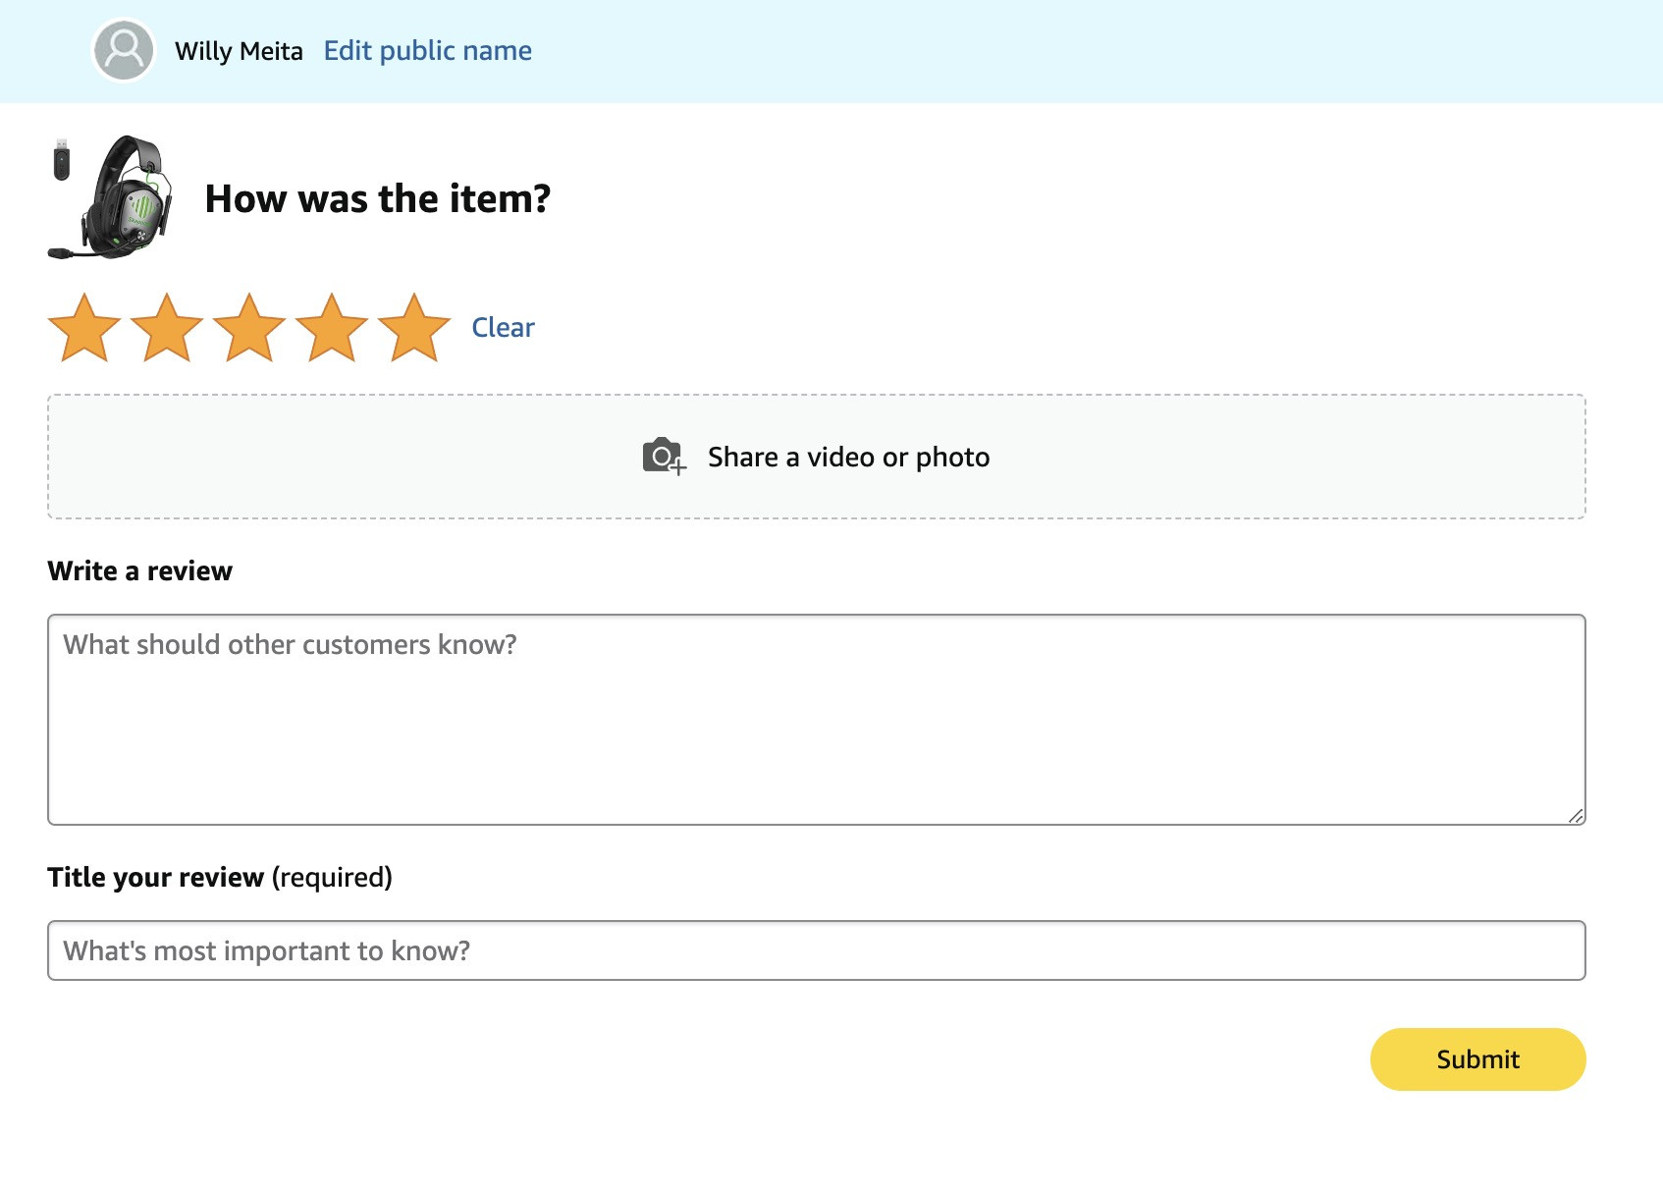Click the text area resize handle
The width and height of the screenshot is (1663, 1192).
point(1576,815)
